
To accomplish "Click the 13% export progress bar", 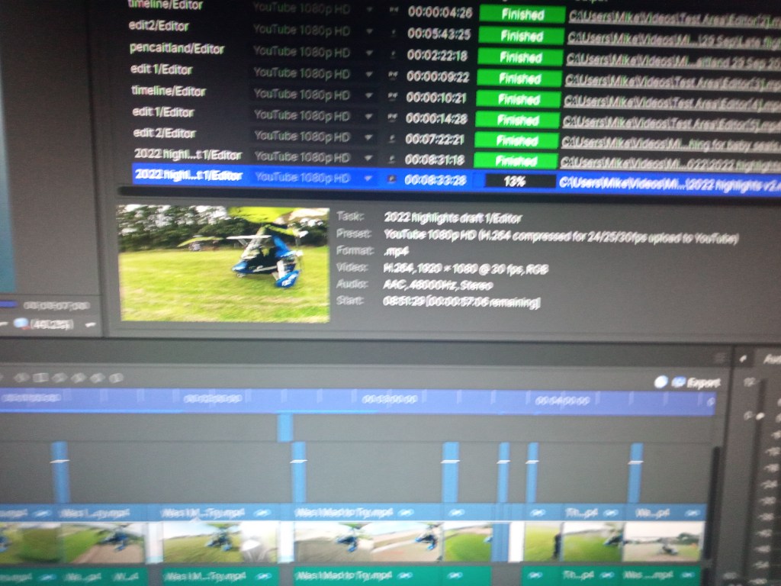I will tap(515, 181).
